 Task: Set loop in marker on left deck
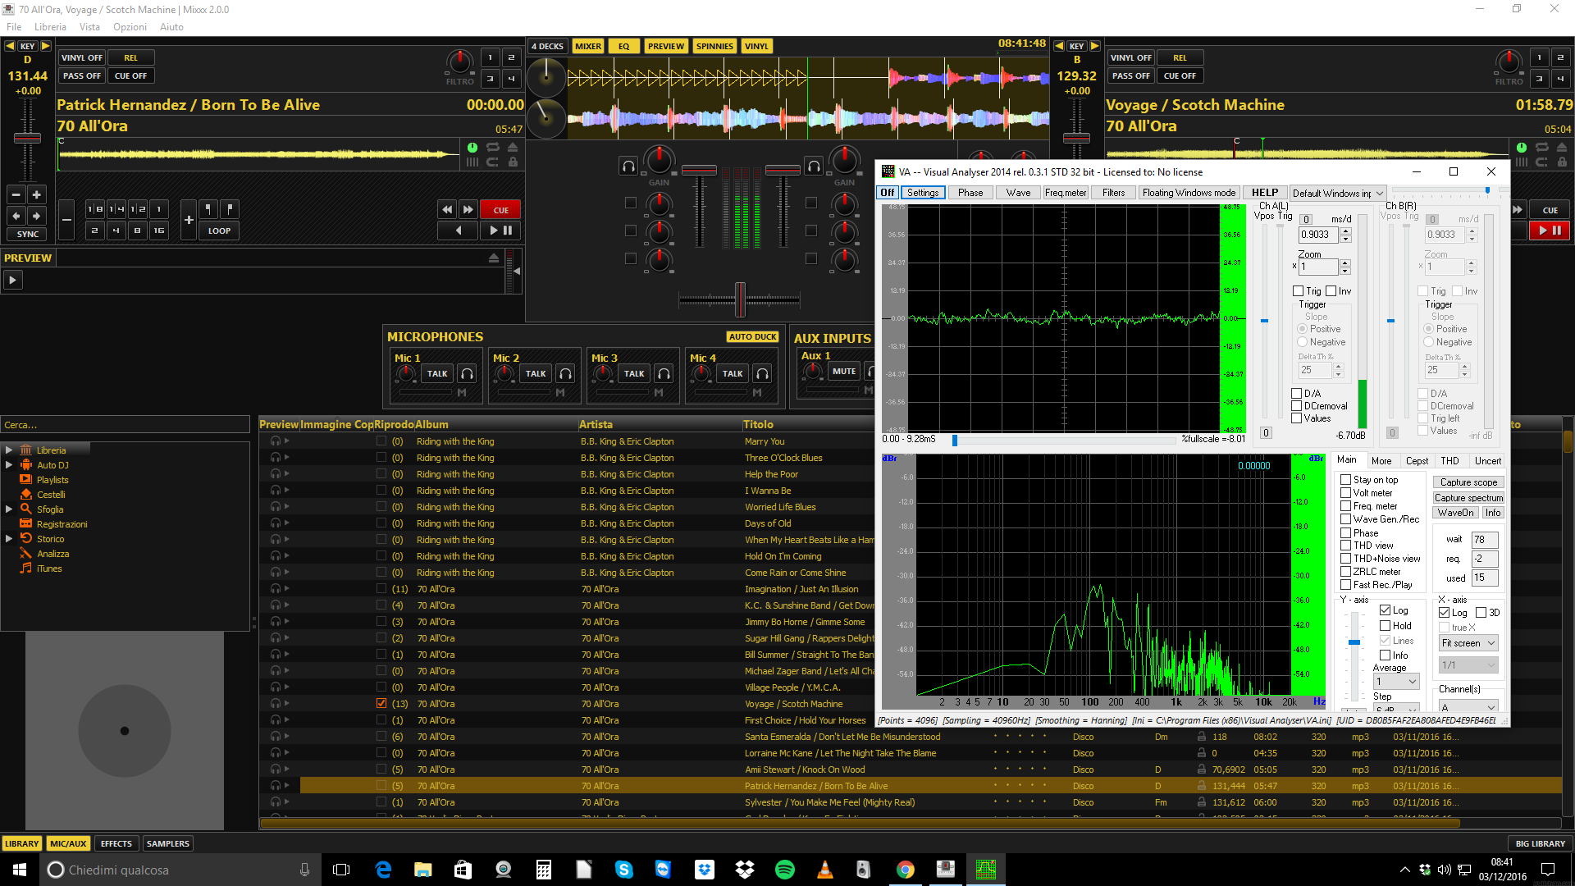(208, 209)
